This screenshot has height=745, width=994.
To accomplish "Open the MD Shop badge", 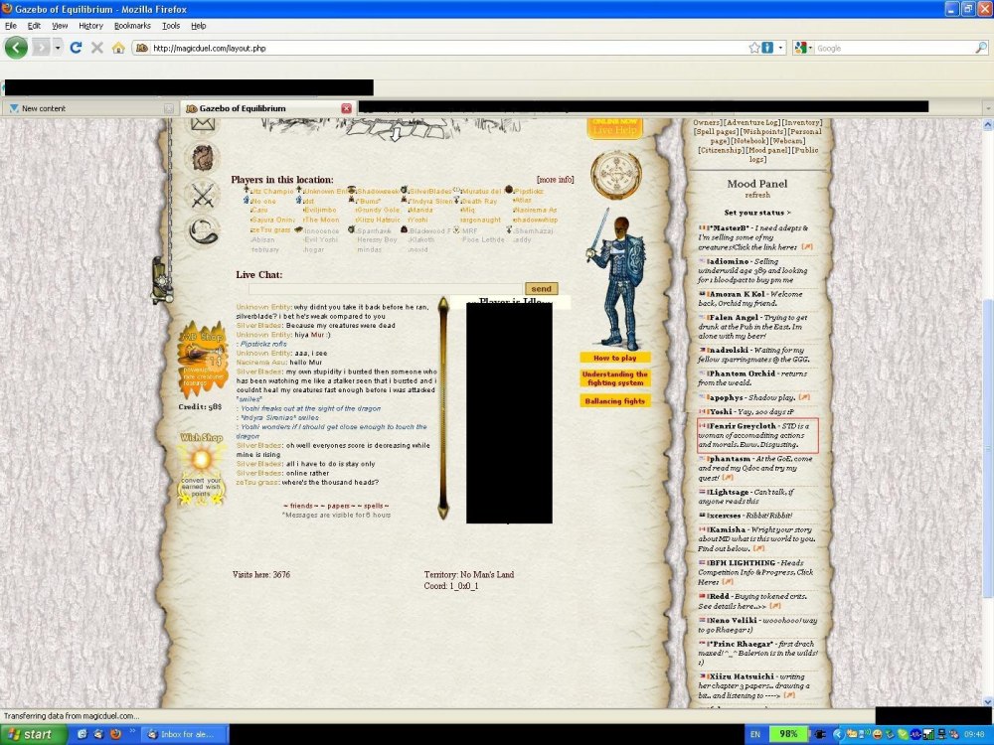I will (202, 359).
